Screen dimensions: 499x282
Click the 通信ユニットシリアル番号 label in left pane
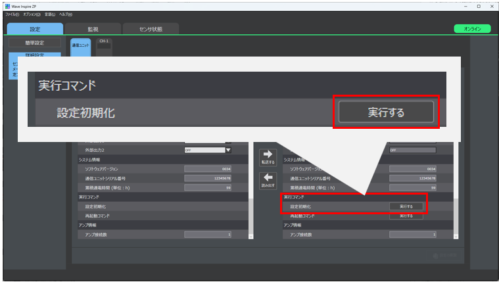tap(105, 178)
